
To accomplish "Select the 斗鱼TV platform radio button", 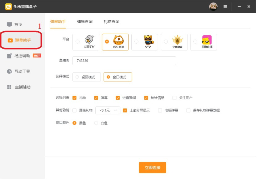I will [x=77, y=41].
